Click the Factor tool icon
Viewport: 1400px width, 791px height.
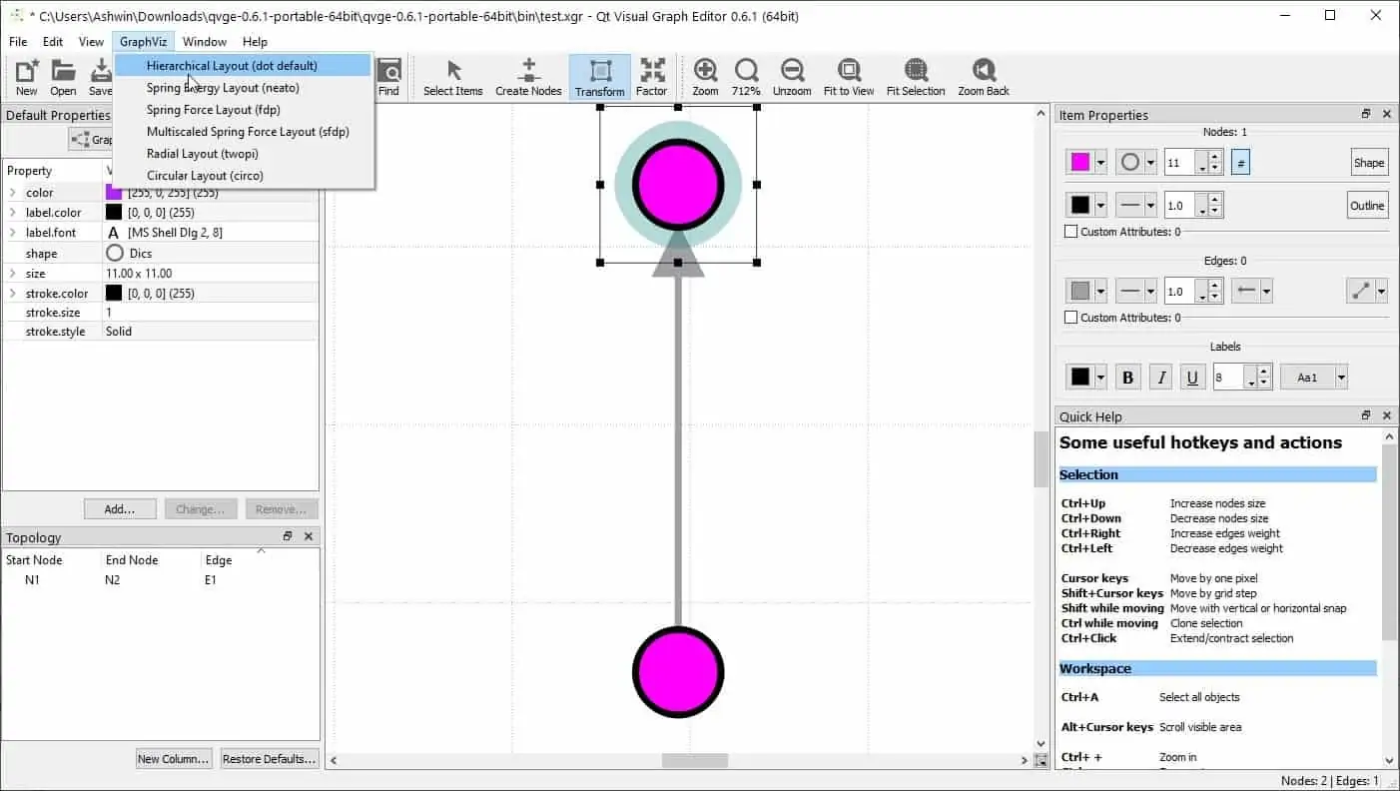tap(651, 78)
